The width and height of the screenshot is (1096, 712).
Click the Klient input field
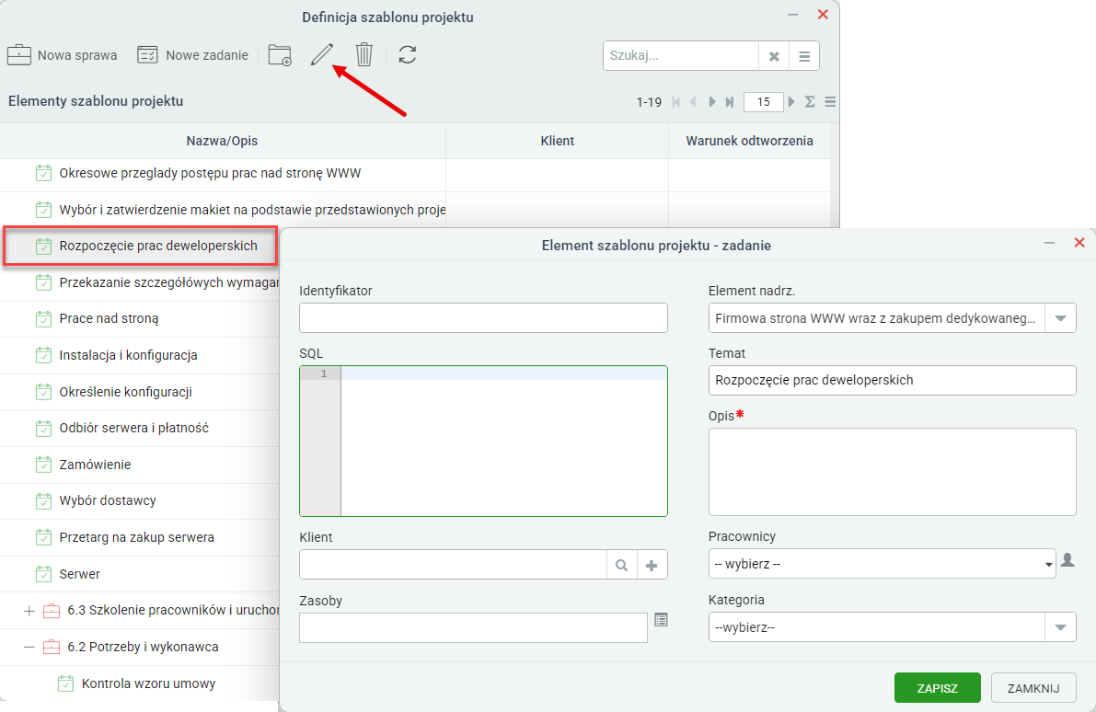click(x=453, y=565)
